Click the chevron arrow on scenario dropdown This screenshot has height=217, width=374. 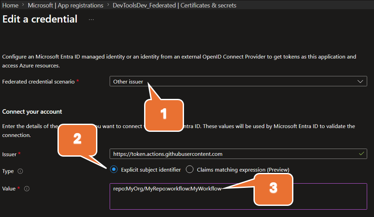tap(360, 81)
